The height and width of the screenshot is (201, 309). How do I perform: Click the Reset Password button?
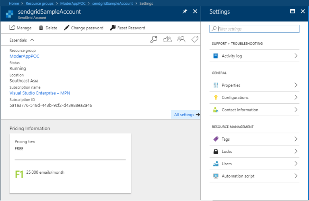click(x=128, y=28)
